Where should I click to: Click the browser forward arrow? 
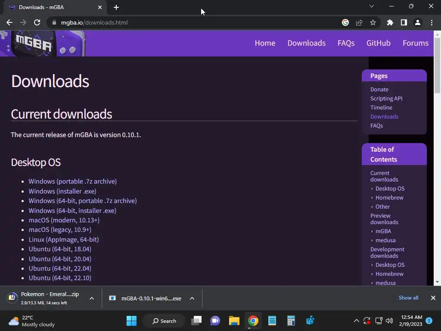(x=23, y=22)
